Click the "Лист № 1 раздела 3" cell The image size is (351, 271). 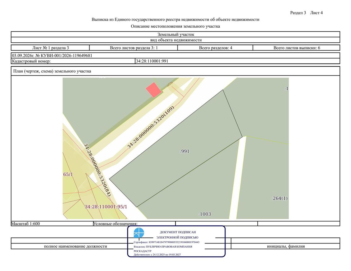tap(50, 48)
